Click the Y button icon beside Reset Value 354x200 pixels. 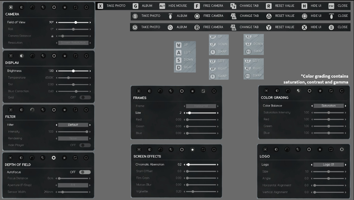pos(269,27)
